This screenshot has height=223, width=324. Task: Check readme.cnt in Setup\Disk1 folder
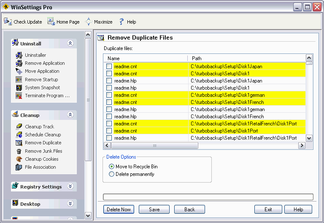pyautogui.click(x=109, y=74)
